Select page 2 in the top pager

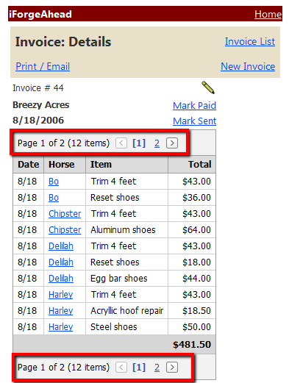(x=157, y=143)
